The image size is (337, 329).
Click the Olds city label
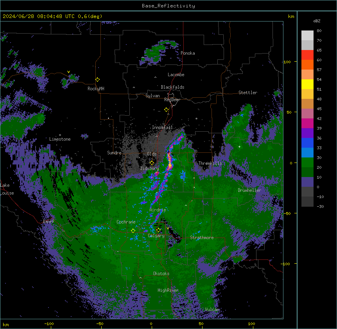coord(152,154)
